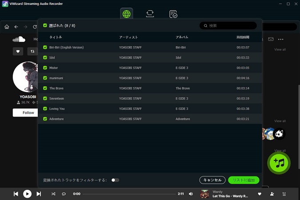The height and width of the screenshot is (200, 300).
Task: Toggle the select-all 選ばれた checkbox
Action: coord(45,25)
